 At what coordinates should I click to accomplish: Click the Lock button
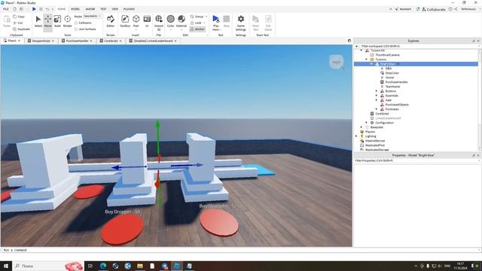click(196, 23)
